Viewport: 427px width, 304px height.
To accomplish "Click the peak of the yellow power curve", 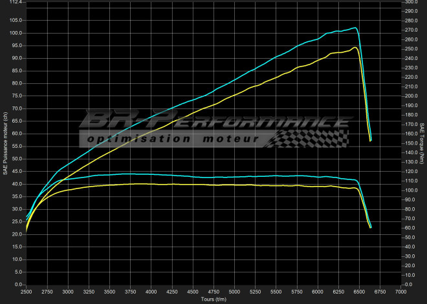I will coord(355,47).
